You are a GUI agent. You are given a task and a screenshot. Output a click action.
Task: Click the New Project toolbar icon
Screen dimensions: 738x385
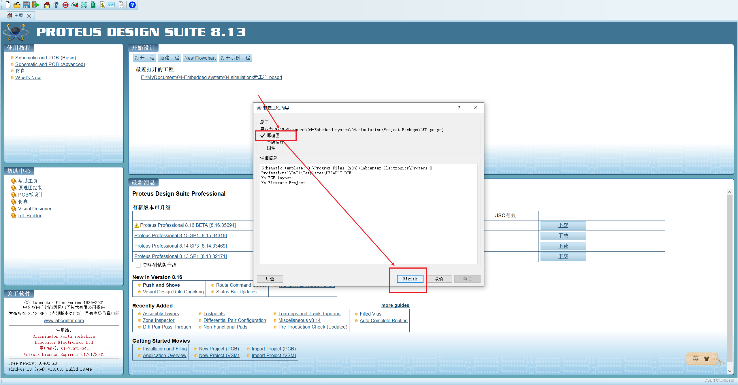(8, 5)
